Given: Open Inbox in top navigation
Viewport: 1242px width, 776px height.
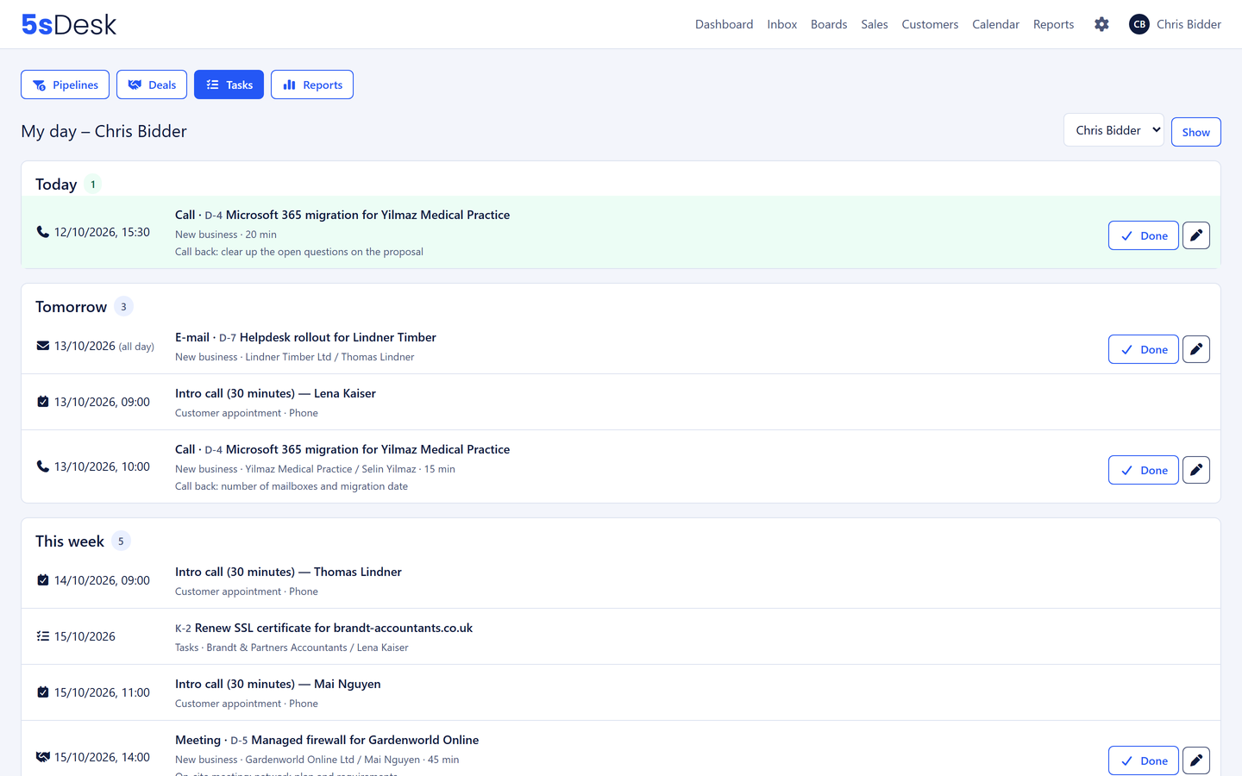Looking at the screenshot, I should [781, 24].
